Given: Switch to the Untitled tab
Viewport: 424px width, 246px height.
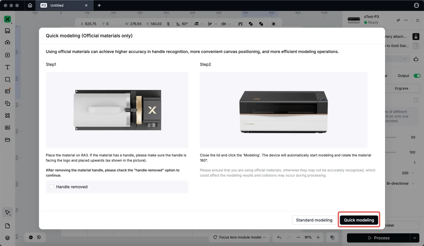Looking at the screenshot, I should 57,5.
